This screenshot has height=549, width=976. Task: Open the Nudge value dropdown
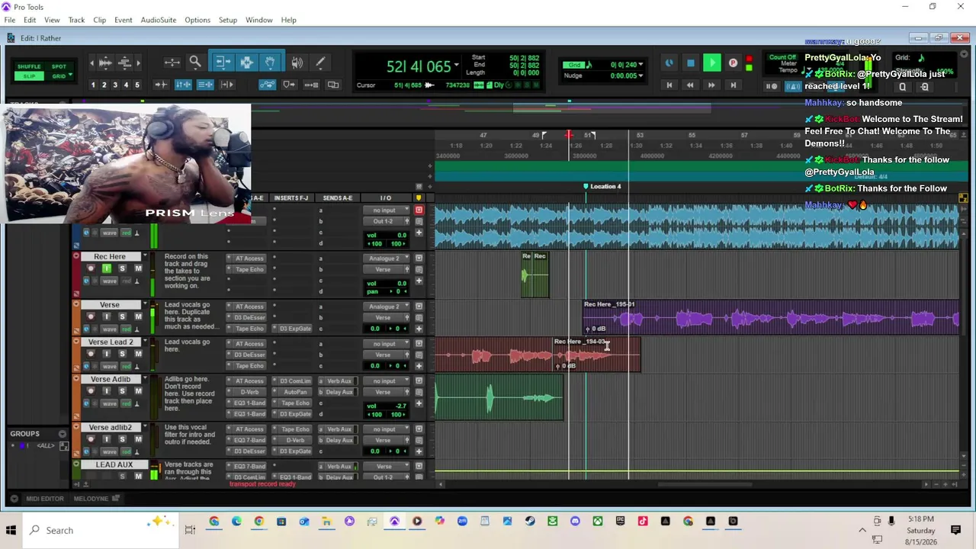[640, 75]
